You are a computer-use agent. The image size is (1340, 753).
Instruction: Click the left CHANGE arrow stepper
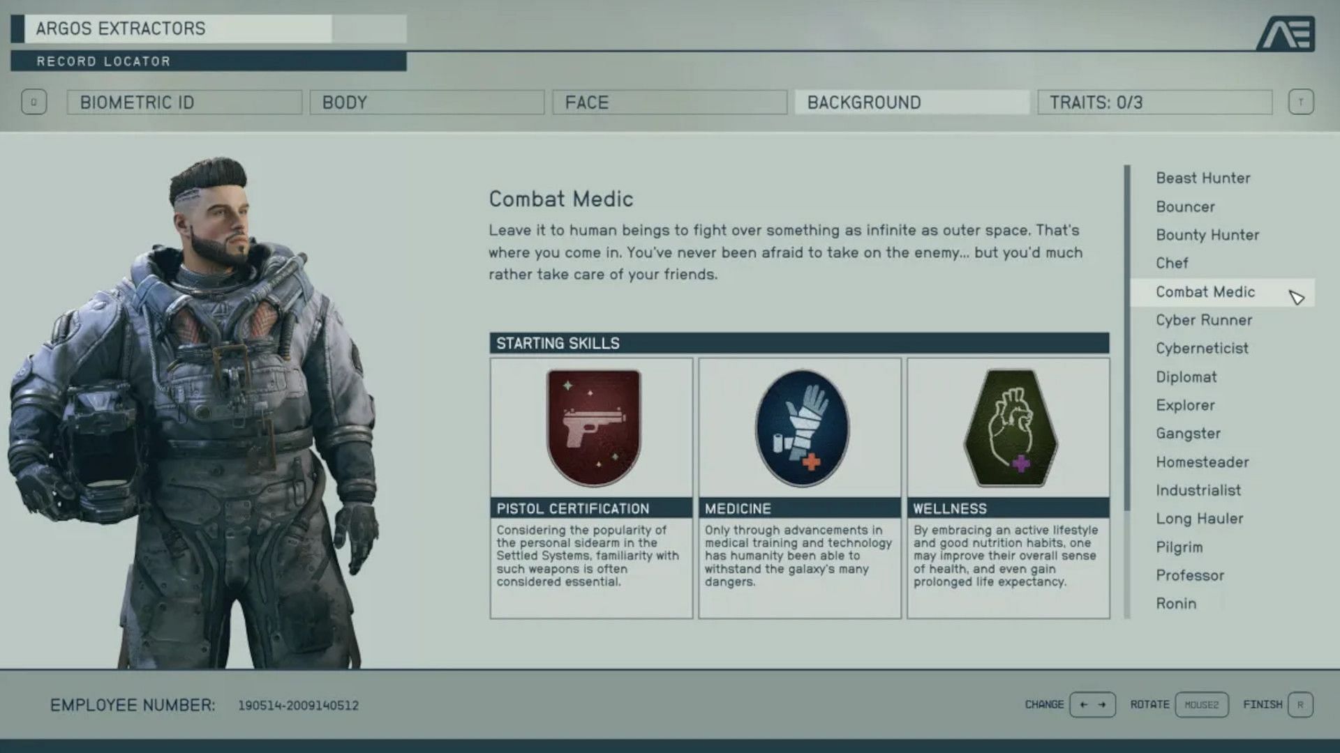pyautogui.click(x=1082, y=704)
